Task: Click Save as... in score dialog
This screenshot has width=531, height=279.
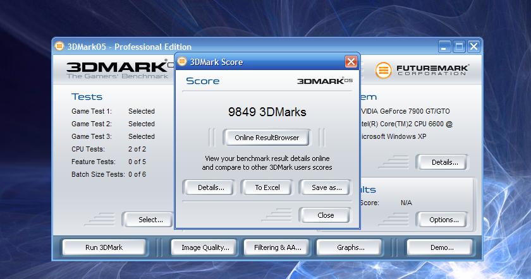Action: click(325, 187)
